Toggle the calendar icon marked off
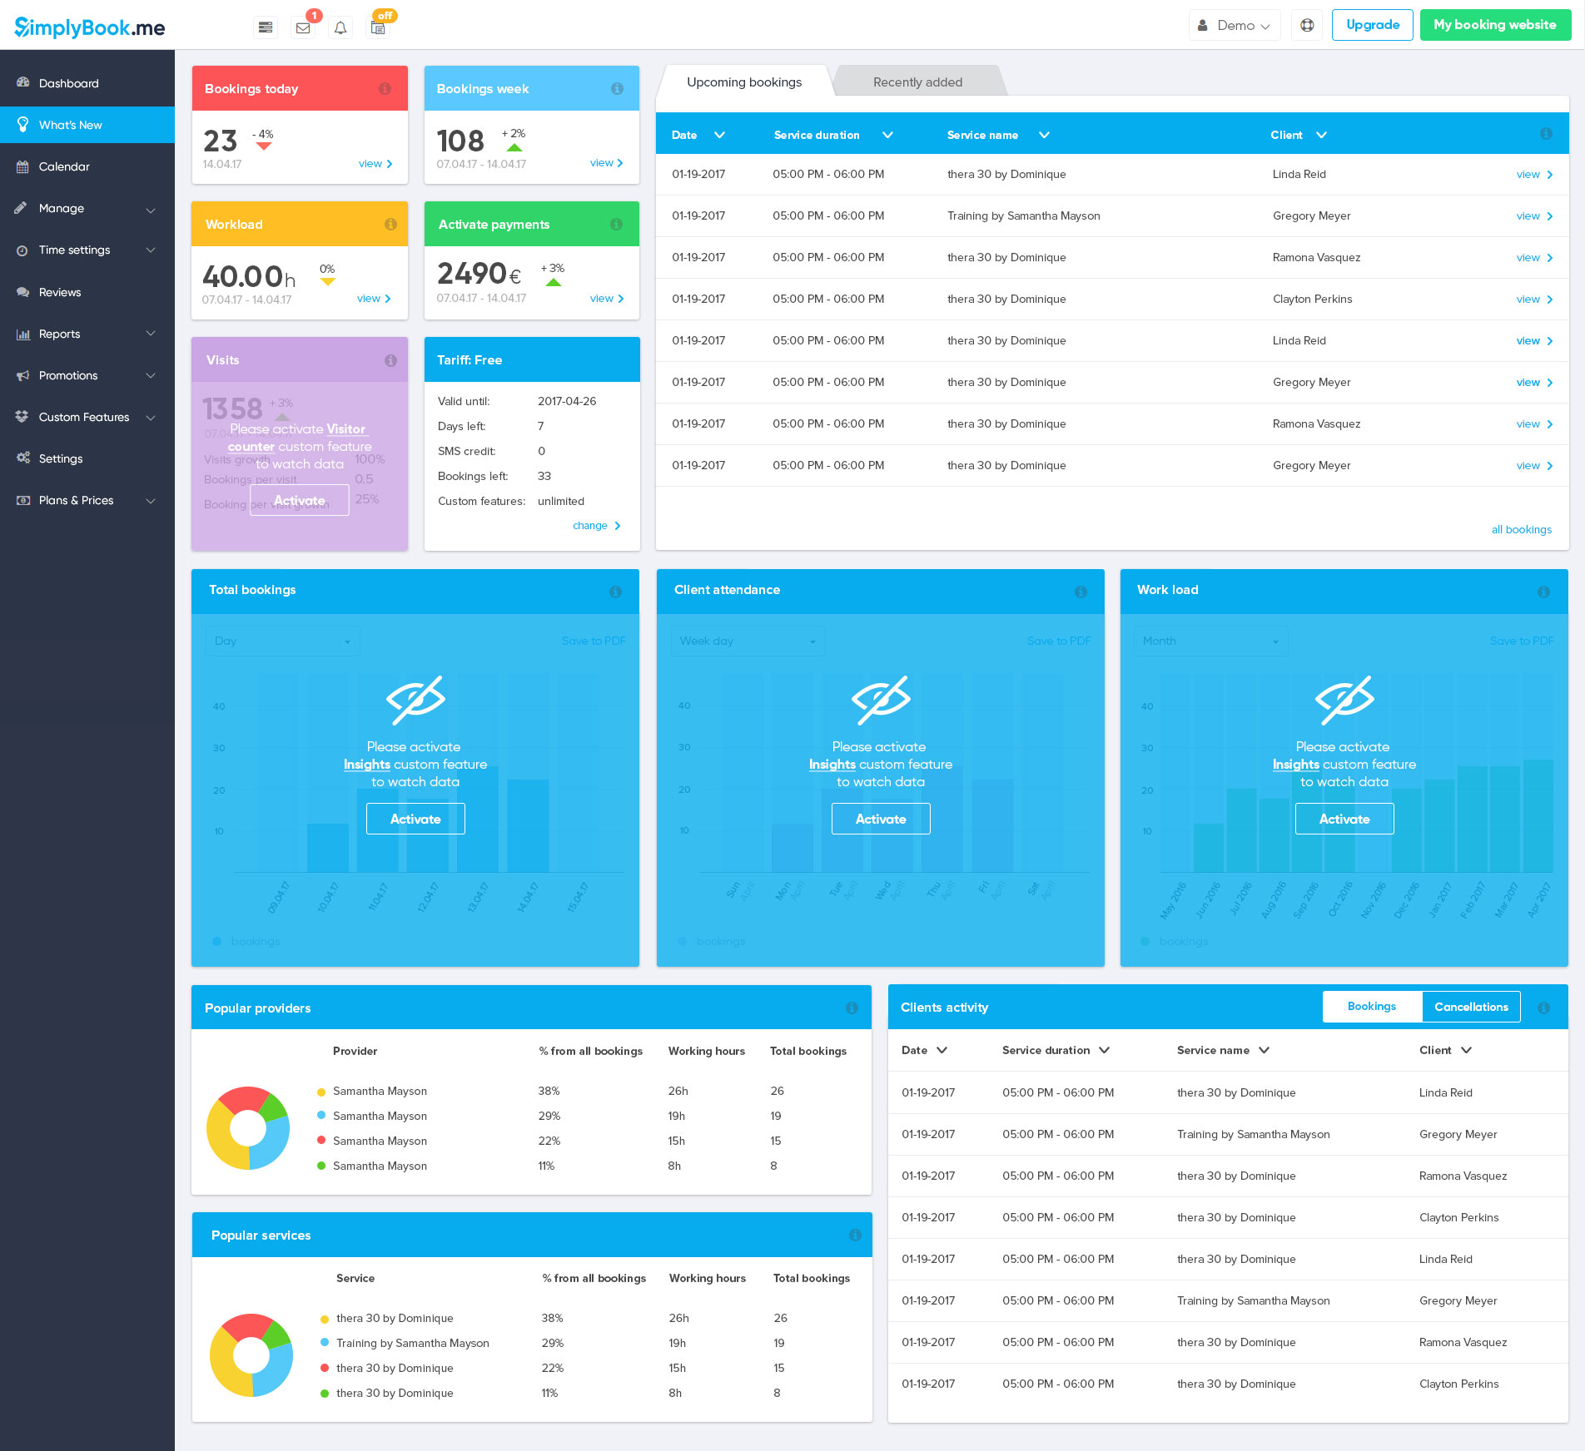 (378, 27)
